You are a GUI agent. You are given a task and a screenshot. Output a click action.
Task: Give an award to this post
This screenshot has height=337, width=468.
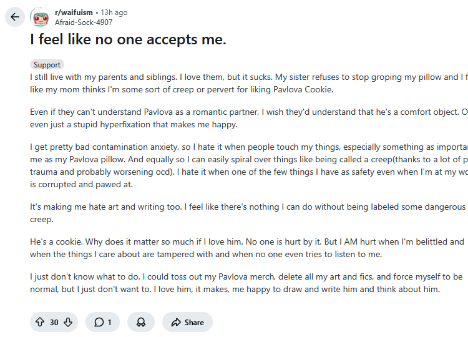click(141, 322)
